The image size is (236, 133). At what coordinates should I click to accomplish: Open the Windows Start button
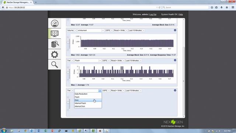tap(4, 130)
